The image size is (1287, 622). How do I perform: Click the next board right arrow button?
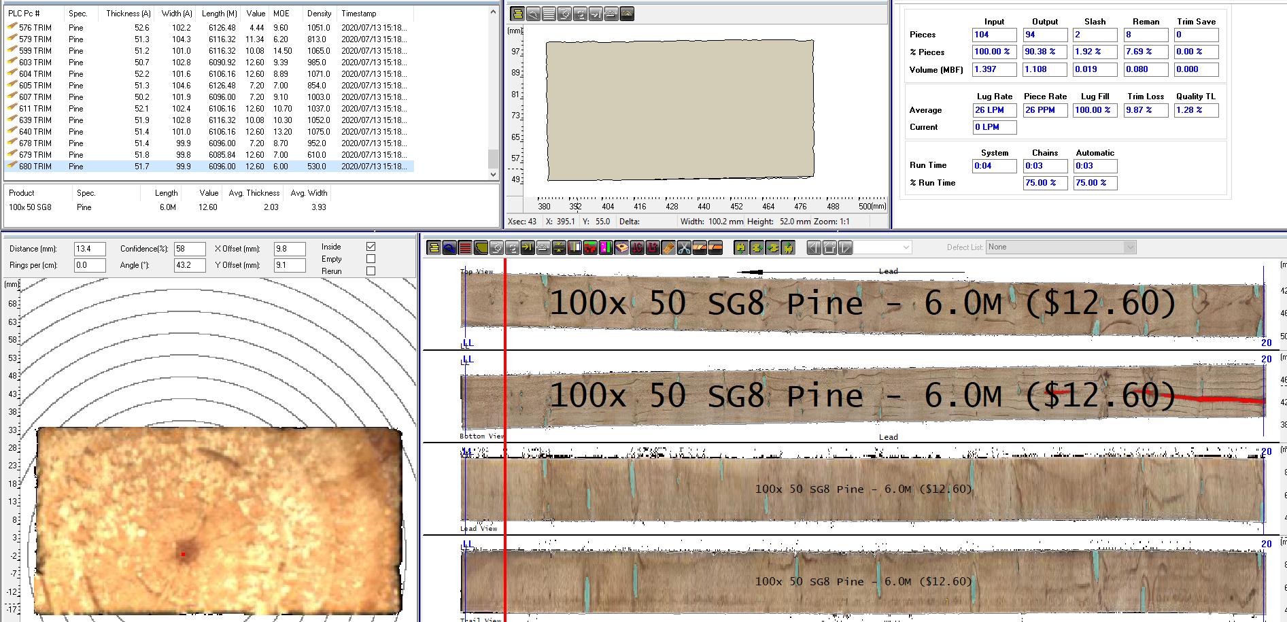coord(845,248)
